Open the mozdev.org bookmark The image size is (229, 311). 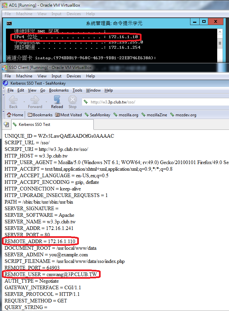(183, 115)
